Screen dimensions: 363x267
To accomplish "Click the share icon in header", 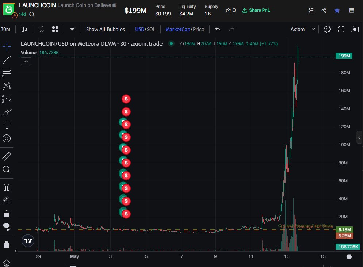I will 324,10.
